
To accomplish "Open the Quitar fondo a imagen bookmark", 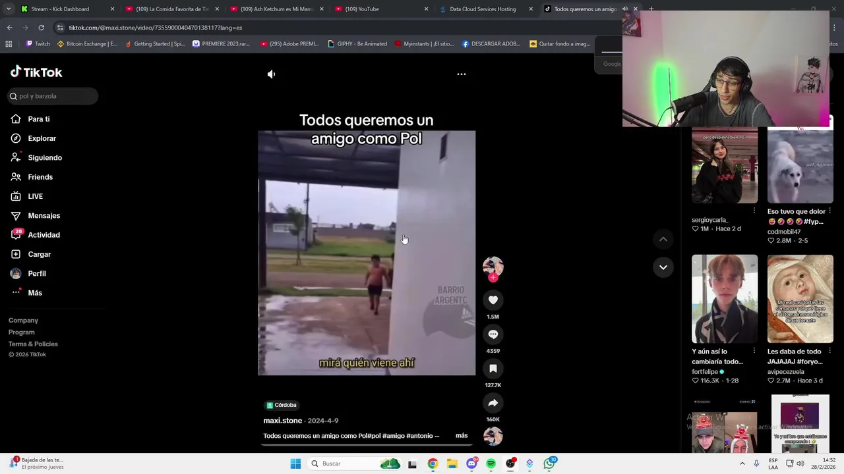I will [x=560, y=44].
